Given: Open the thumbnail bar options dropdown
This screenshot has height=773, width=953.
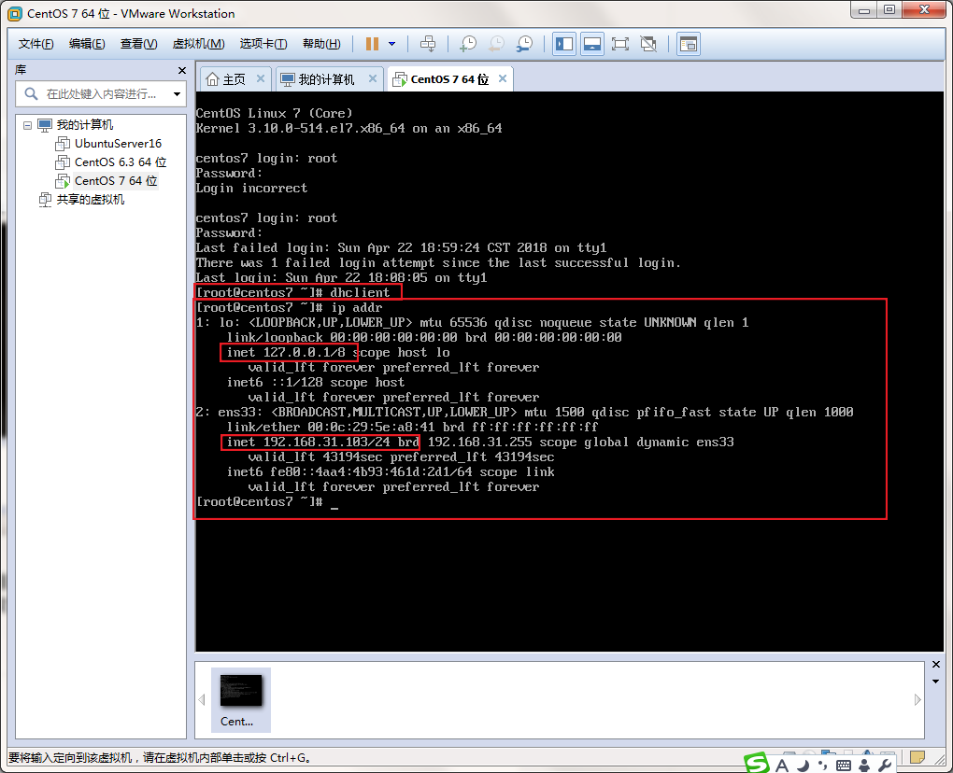Looking at the screenshot, I should coord(936,682).
